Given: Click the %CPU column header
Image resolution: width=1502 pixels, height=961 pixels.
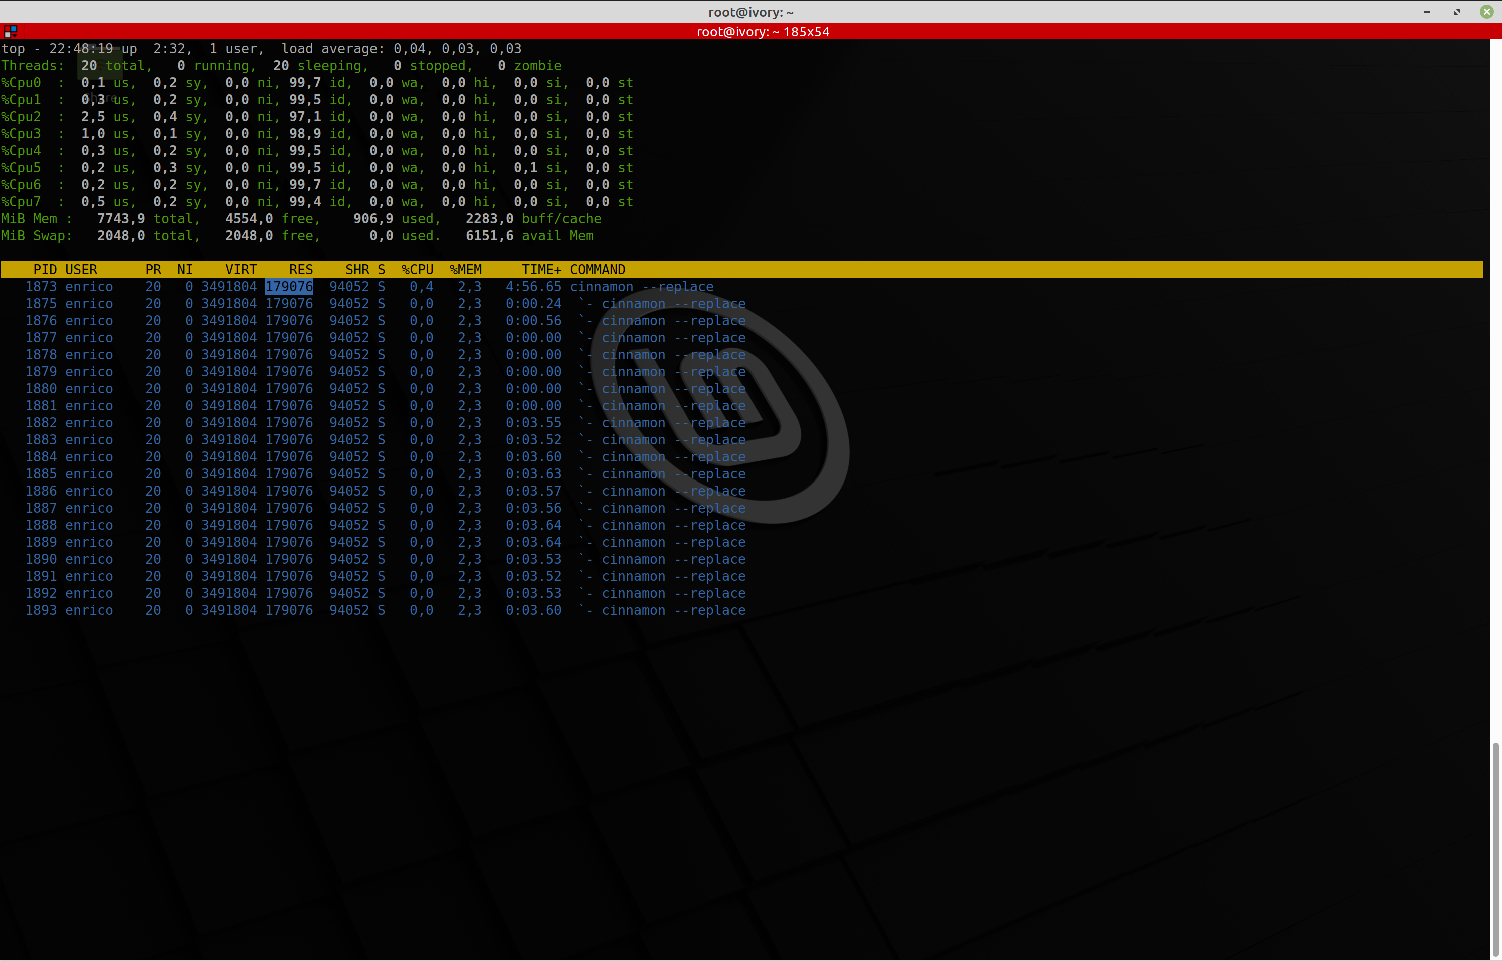Looking at the screenshot, I should point(418,270).
